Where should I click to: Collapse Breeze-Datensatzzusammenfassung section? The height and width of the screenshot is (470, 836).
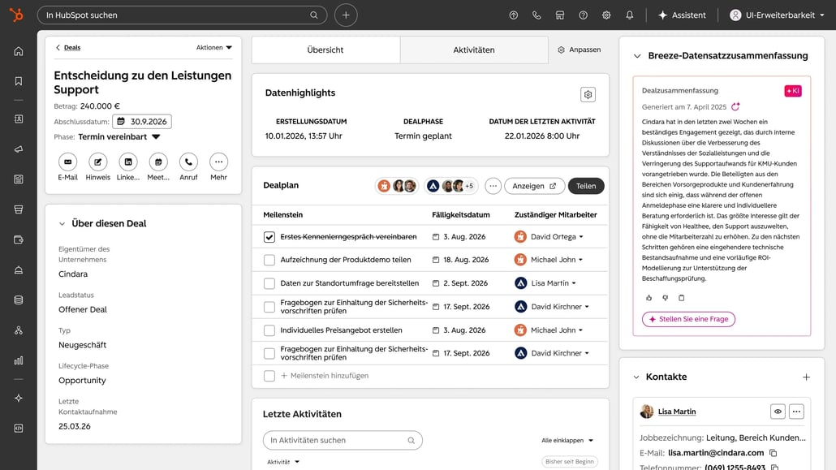(637, 56)
